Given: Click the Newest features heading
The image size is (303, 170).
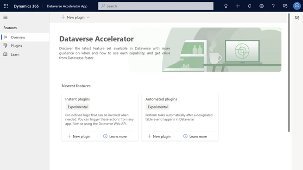Looking at the screenshot, I should click(x=76, y=86).
